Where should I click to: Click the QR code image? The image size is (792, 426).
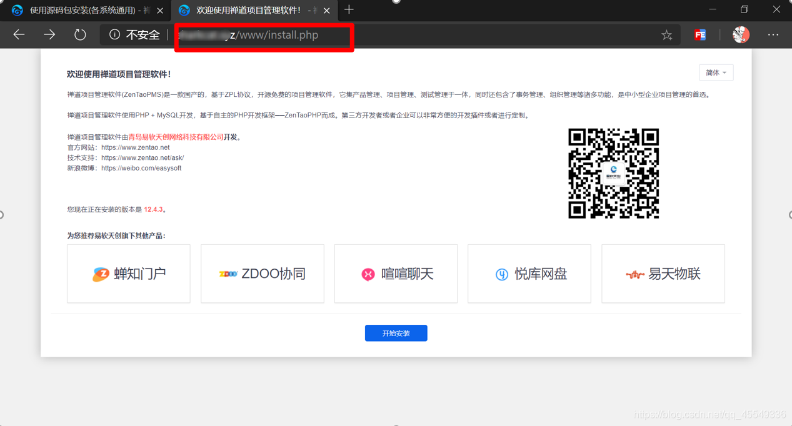(613, 174)
